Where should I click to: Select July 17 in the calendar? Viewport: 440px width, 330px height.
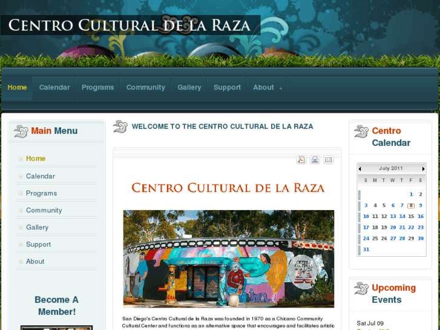366,228
